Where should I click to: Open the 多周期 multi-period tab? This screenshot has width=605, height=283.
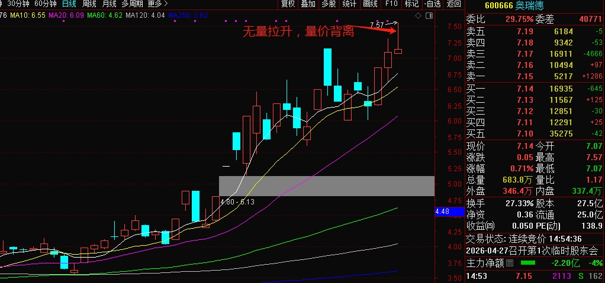tap(132, 4)
